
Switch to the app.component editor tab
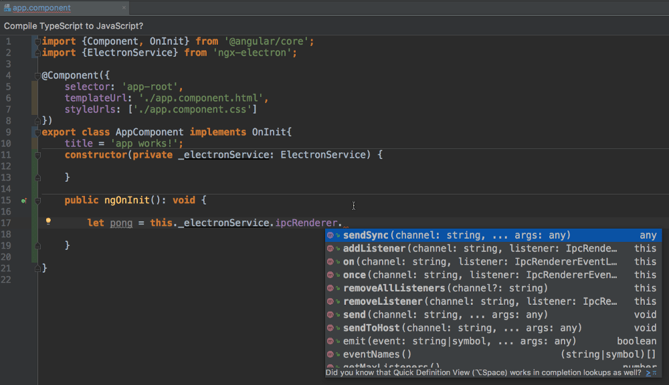tap(41, 8)
